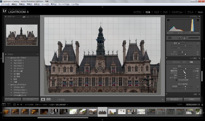Select the Red Eye Correction tool icon
205x121 pixels.
[180, 38]
